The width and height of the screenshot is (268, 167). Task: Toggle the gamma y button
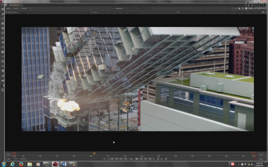click(92, 12)
